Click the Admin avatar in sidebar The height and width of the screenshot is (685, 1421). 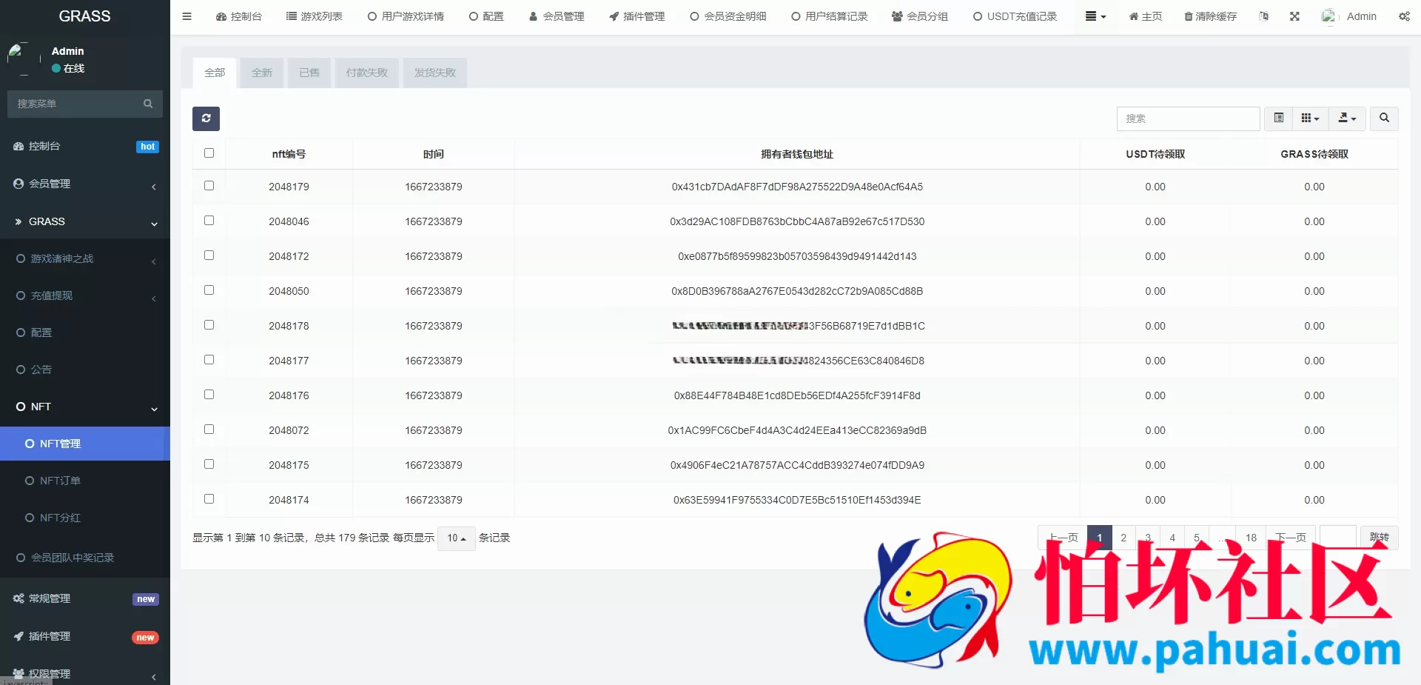[x=23, y=59]
